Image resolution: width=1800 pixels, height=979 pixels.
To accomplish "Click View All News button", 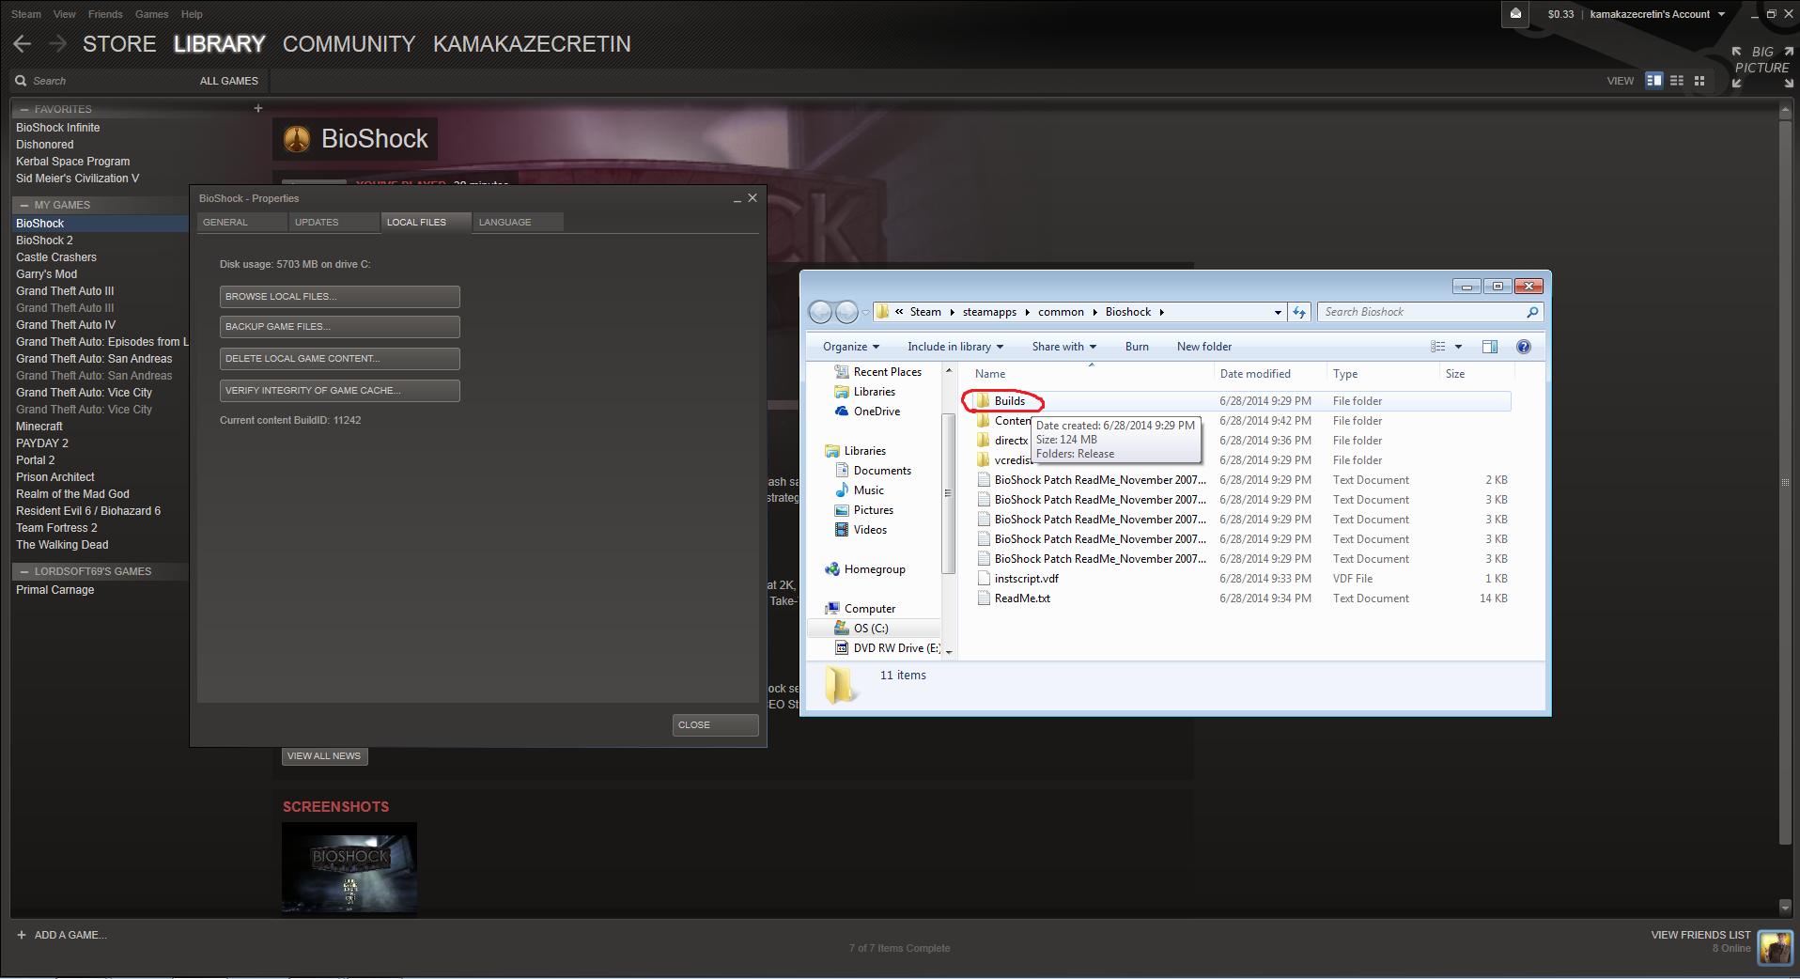I will point(324,756).
